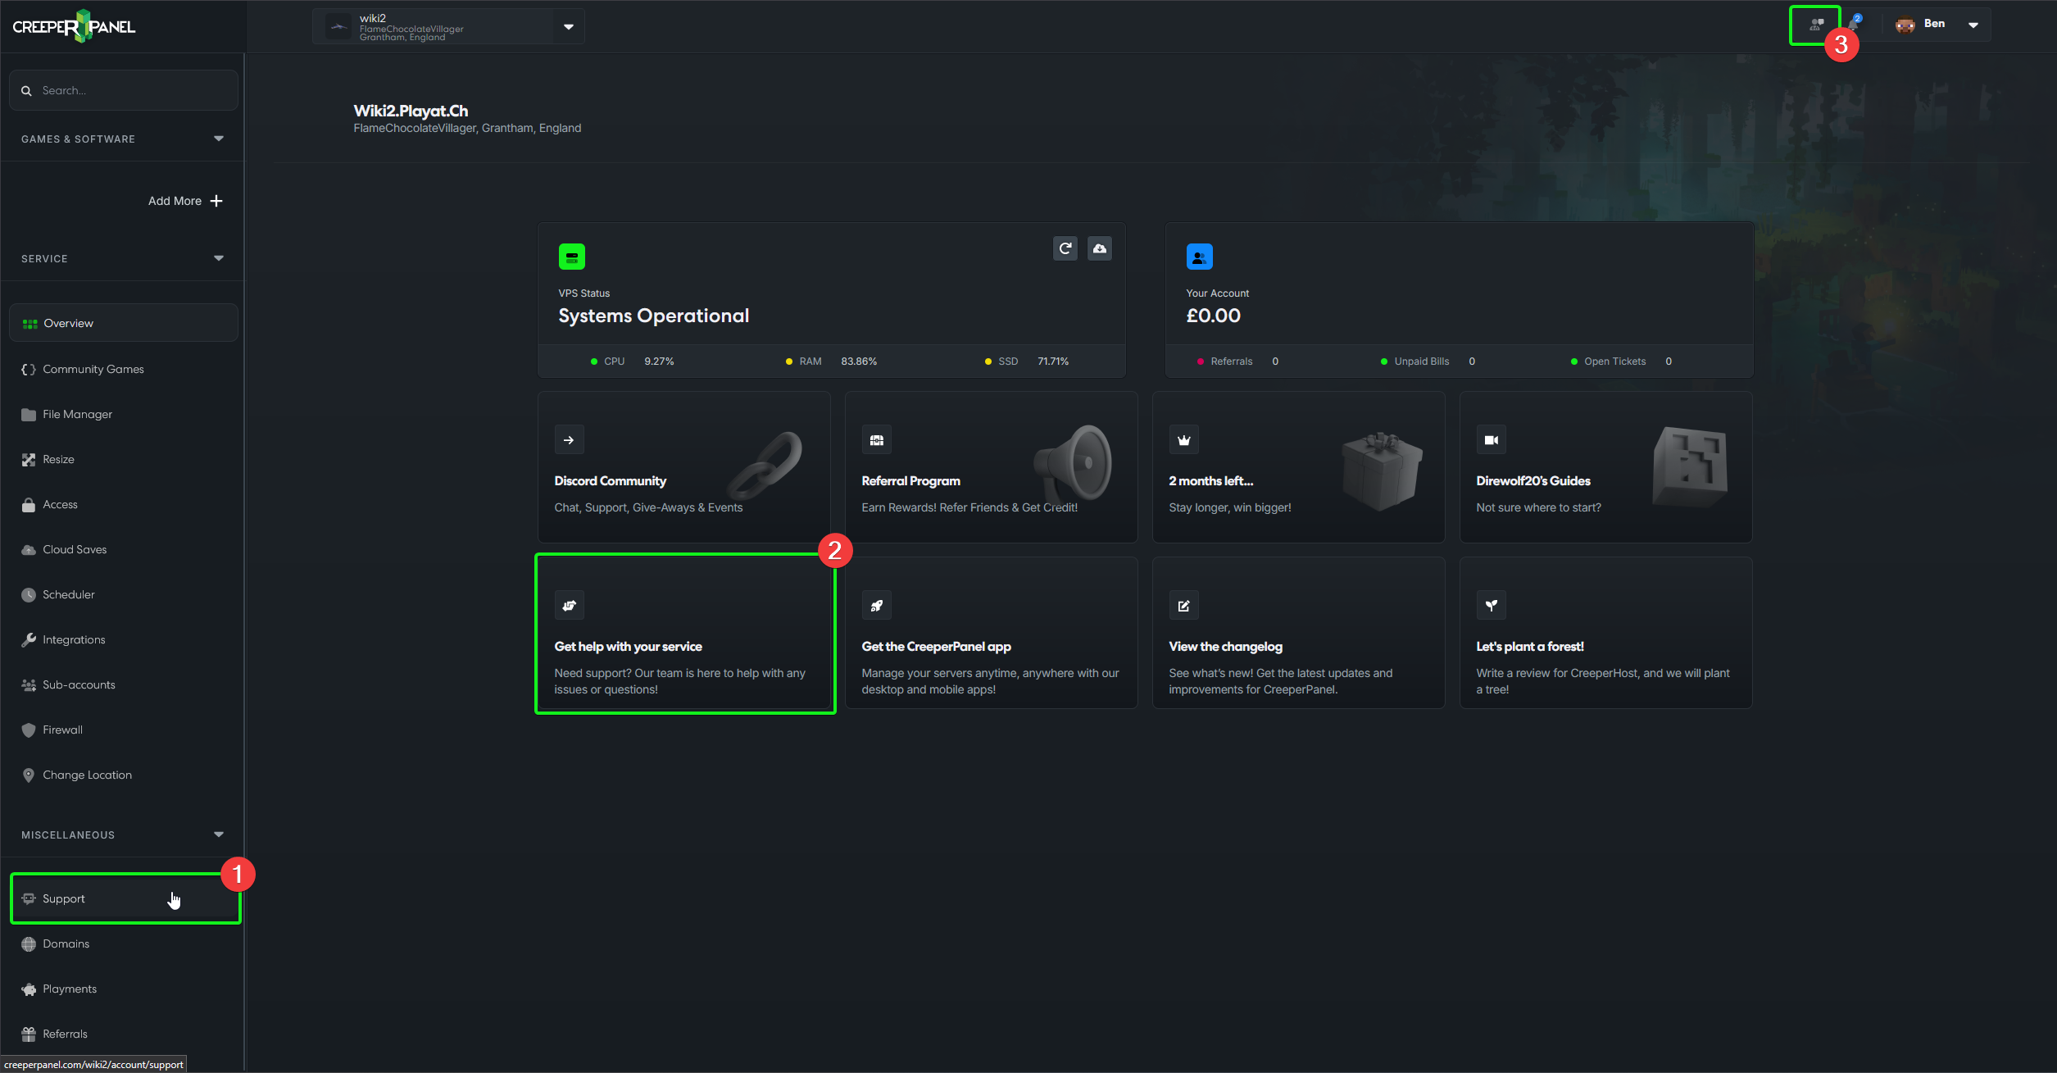Collapse the Service section
The width and height of the screenshot is (2057, 1073).
[218, 258]
